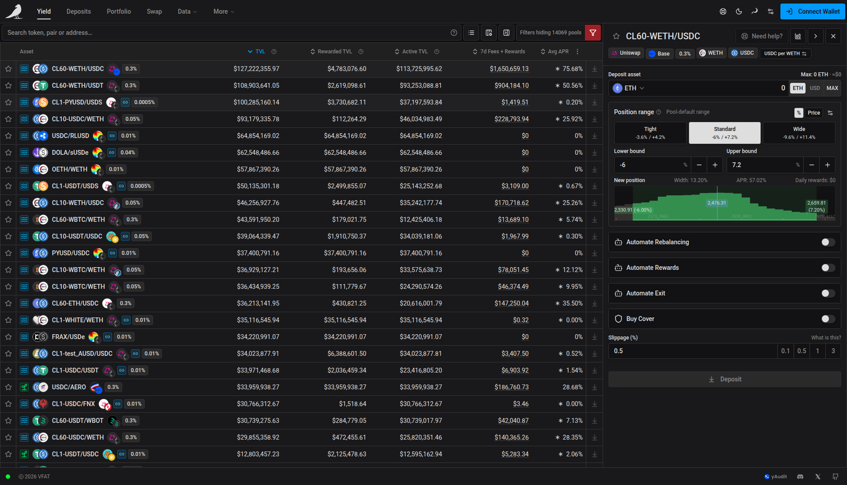Sort by Avg APR column
Viewport: 847px width, 485px height.
[x=555, y=52]
